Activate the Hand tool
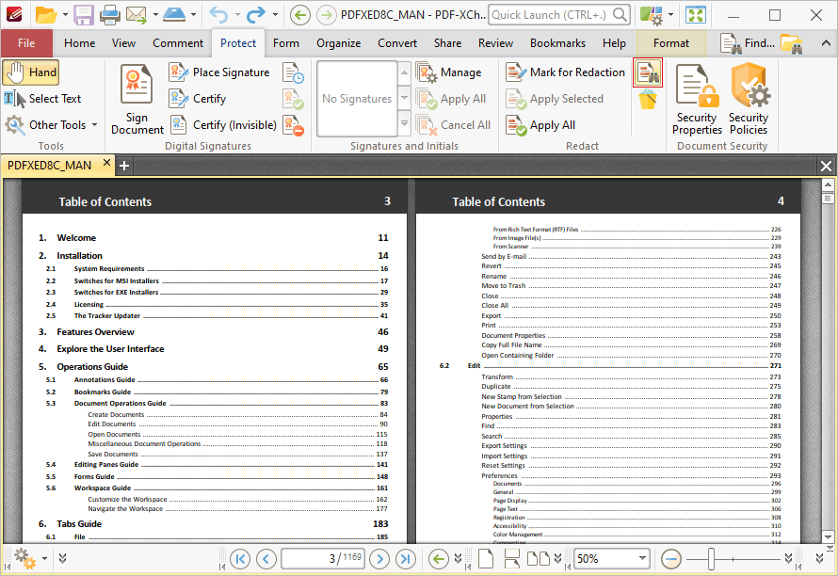 tap(30, 72)
